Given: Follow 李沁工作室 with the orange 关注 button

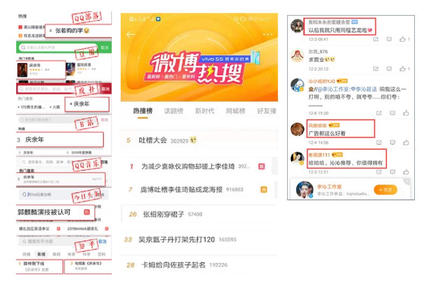Looking at the screenshot, I should (385, 190).
